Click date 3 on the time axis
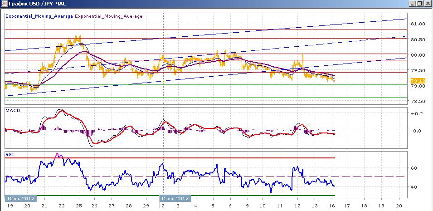The width and height of the screenshot is (433, 211). tap(178, 206)
